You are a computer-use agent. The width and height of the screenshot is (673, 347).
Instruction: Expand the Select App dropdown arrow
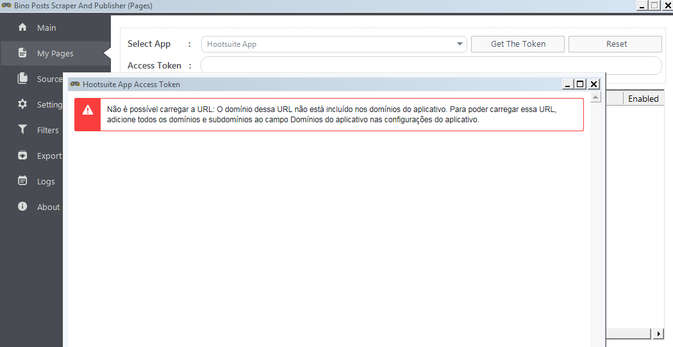click(460, 44)
